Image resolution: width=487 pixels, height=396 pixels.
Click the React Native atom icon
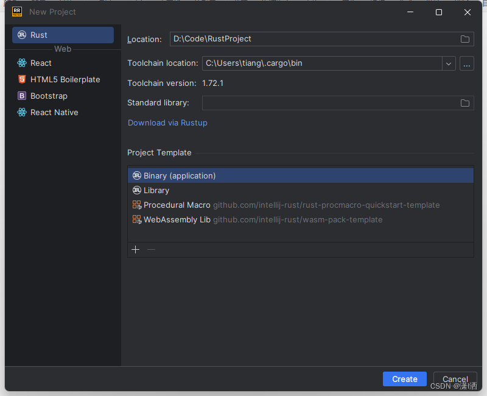22,113
